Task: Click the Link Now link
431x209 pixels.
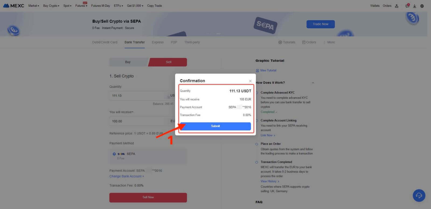Action: (268, 135)
